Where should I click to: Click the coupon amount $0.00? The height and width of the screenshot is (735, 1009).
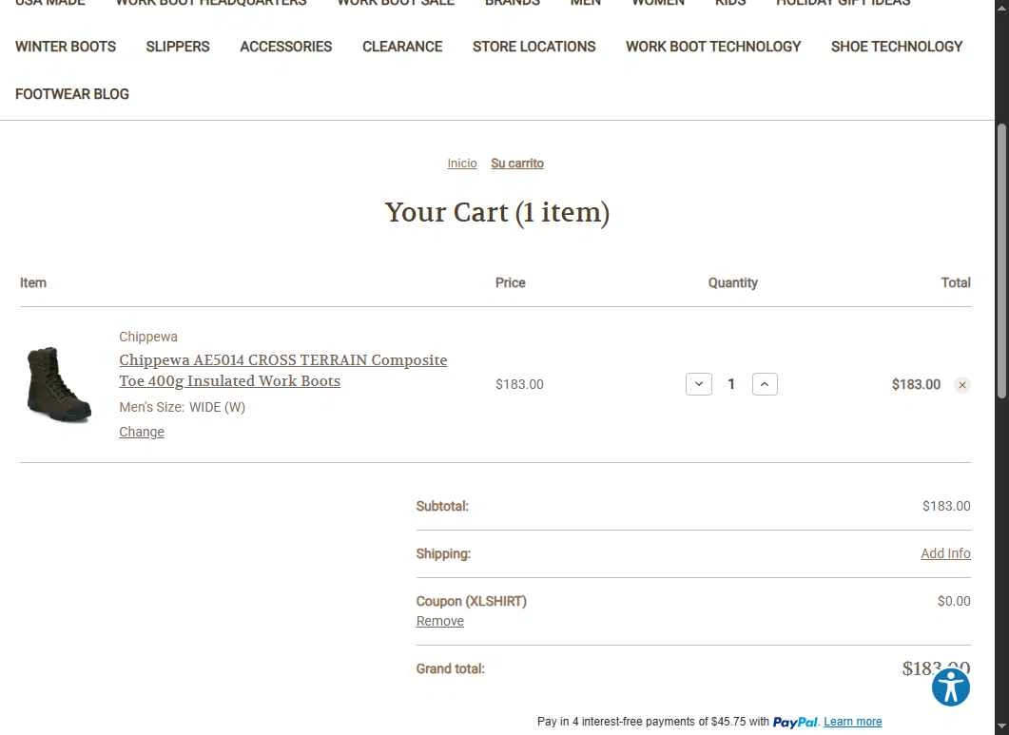pos(954,601)
